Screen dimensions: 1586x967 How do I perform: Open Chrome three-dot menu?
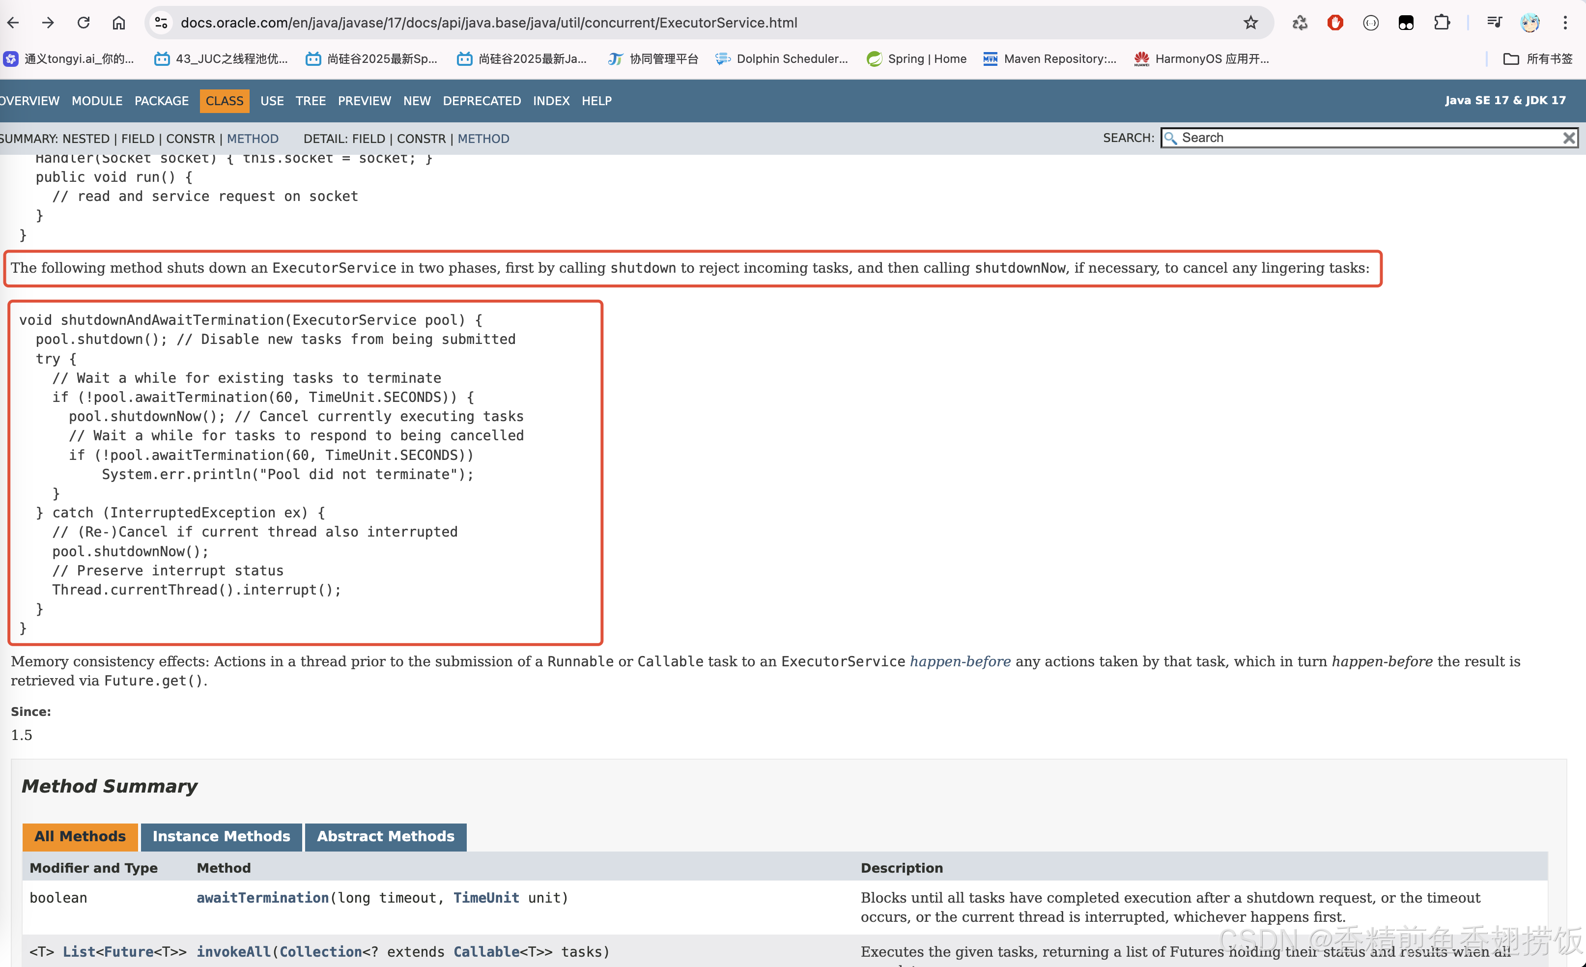click(x=1565, y=23)
